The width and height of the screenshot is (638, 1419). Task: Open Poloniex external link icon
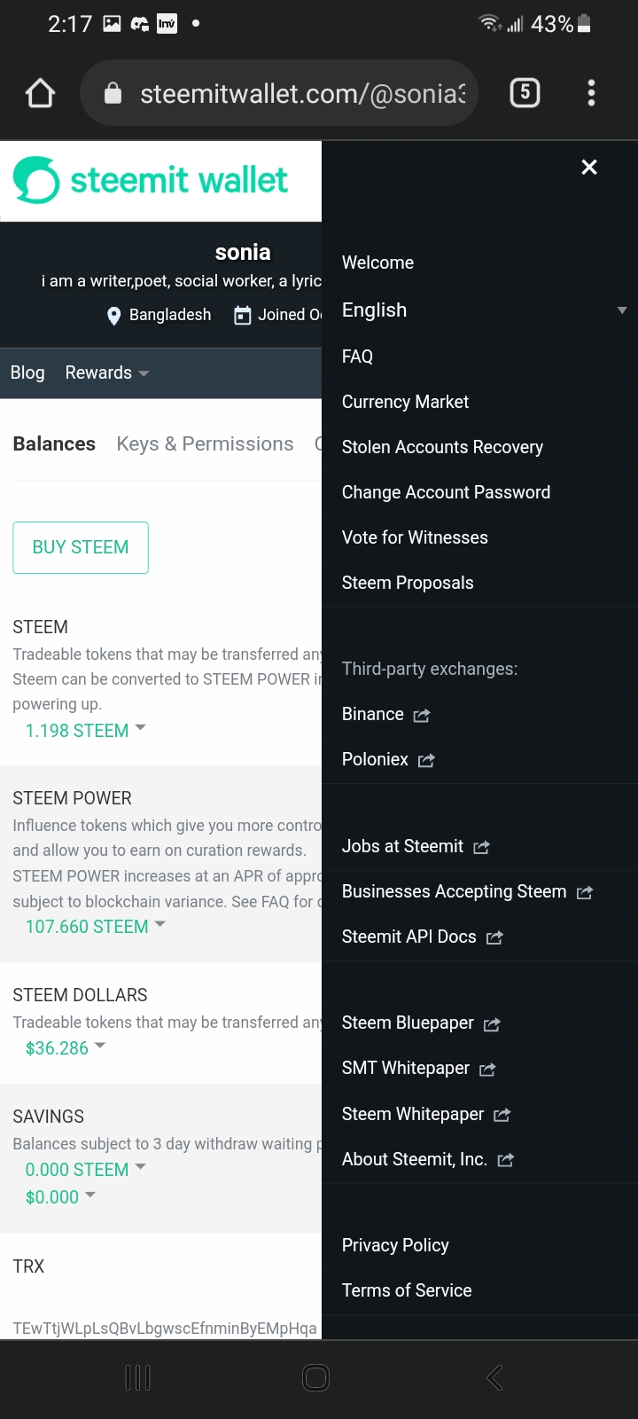(426, 760)
